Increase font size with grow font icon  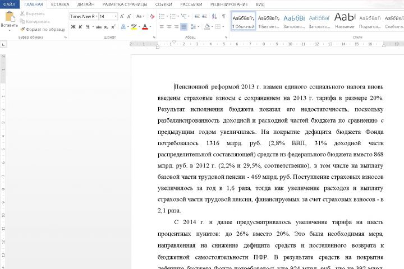pos(122,16)
